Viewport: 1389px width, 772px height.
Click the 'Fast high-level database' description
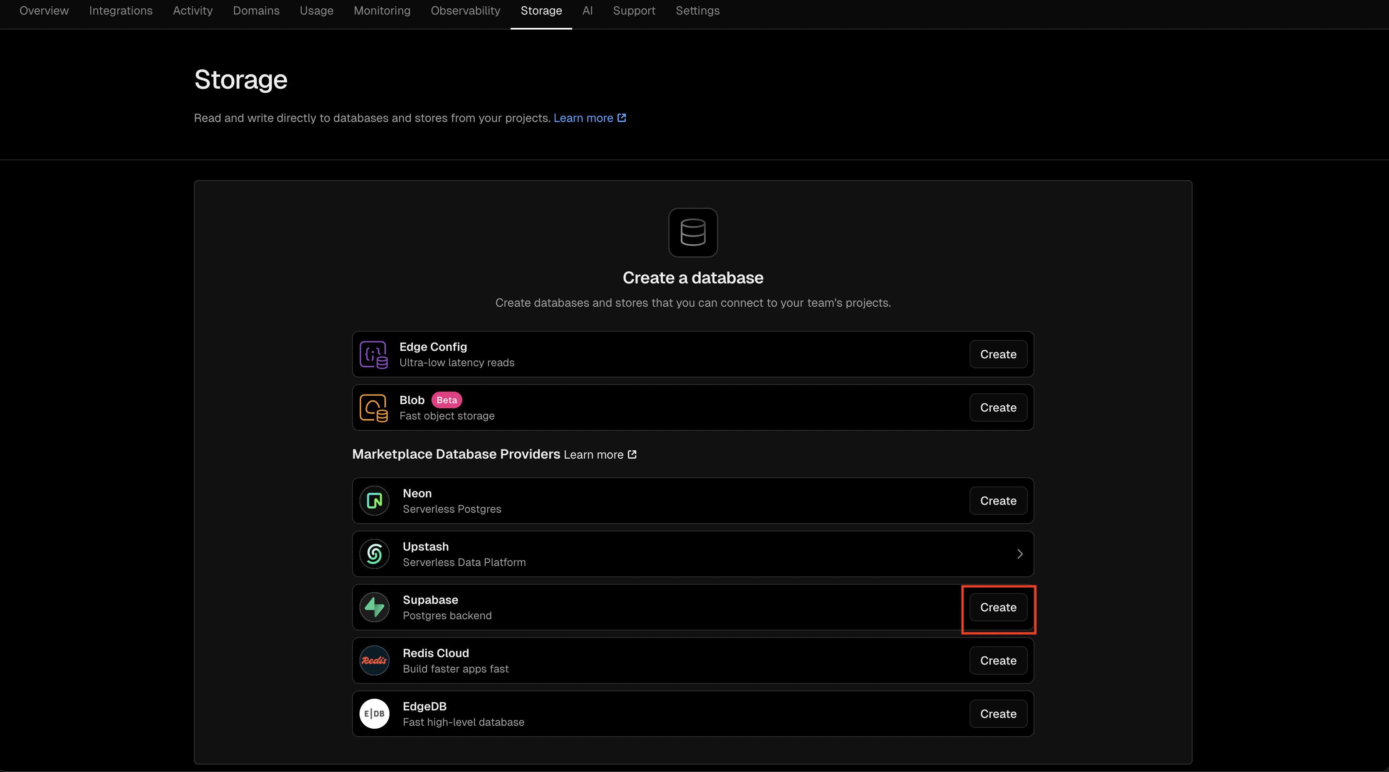pyautogui.click(x=463, y=722)
